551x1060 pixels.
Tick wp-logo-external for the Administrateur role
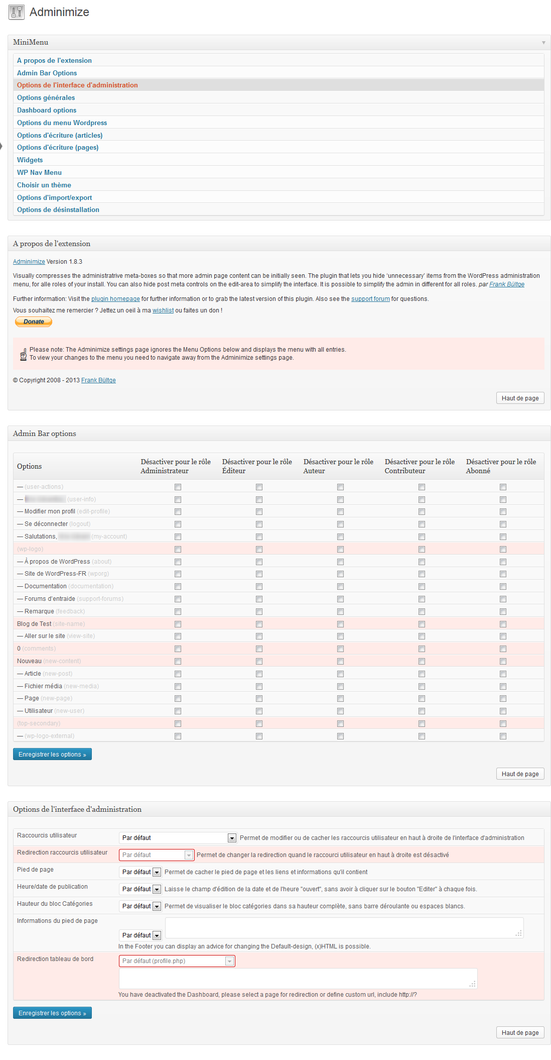pos(178,736)
